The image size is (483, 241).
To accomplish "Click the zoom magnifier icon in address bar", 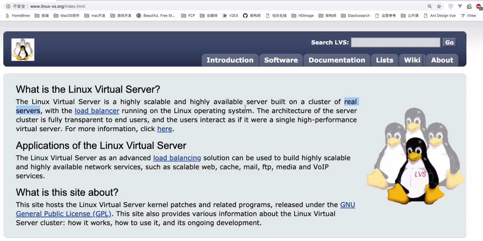I will click(430, 6).
